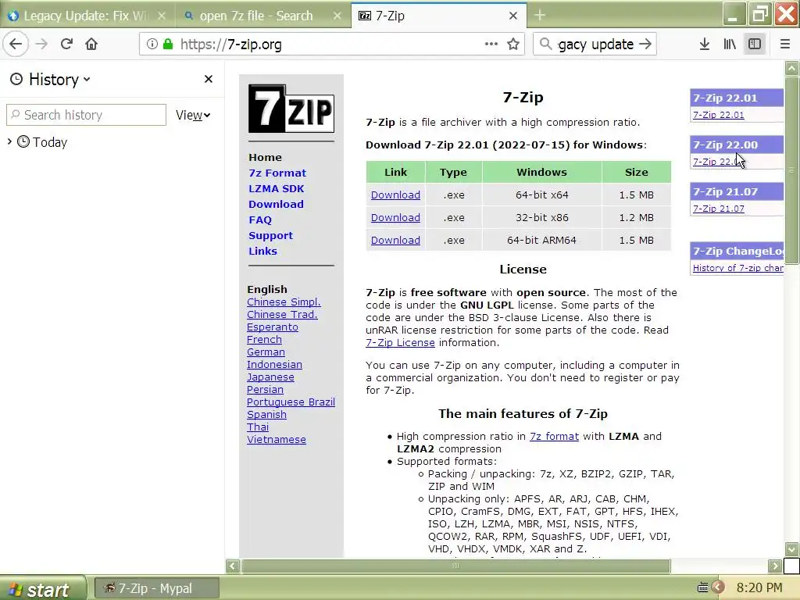
Task: Reload the 7-zip.org page
Action: point(66,44)
